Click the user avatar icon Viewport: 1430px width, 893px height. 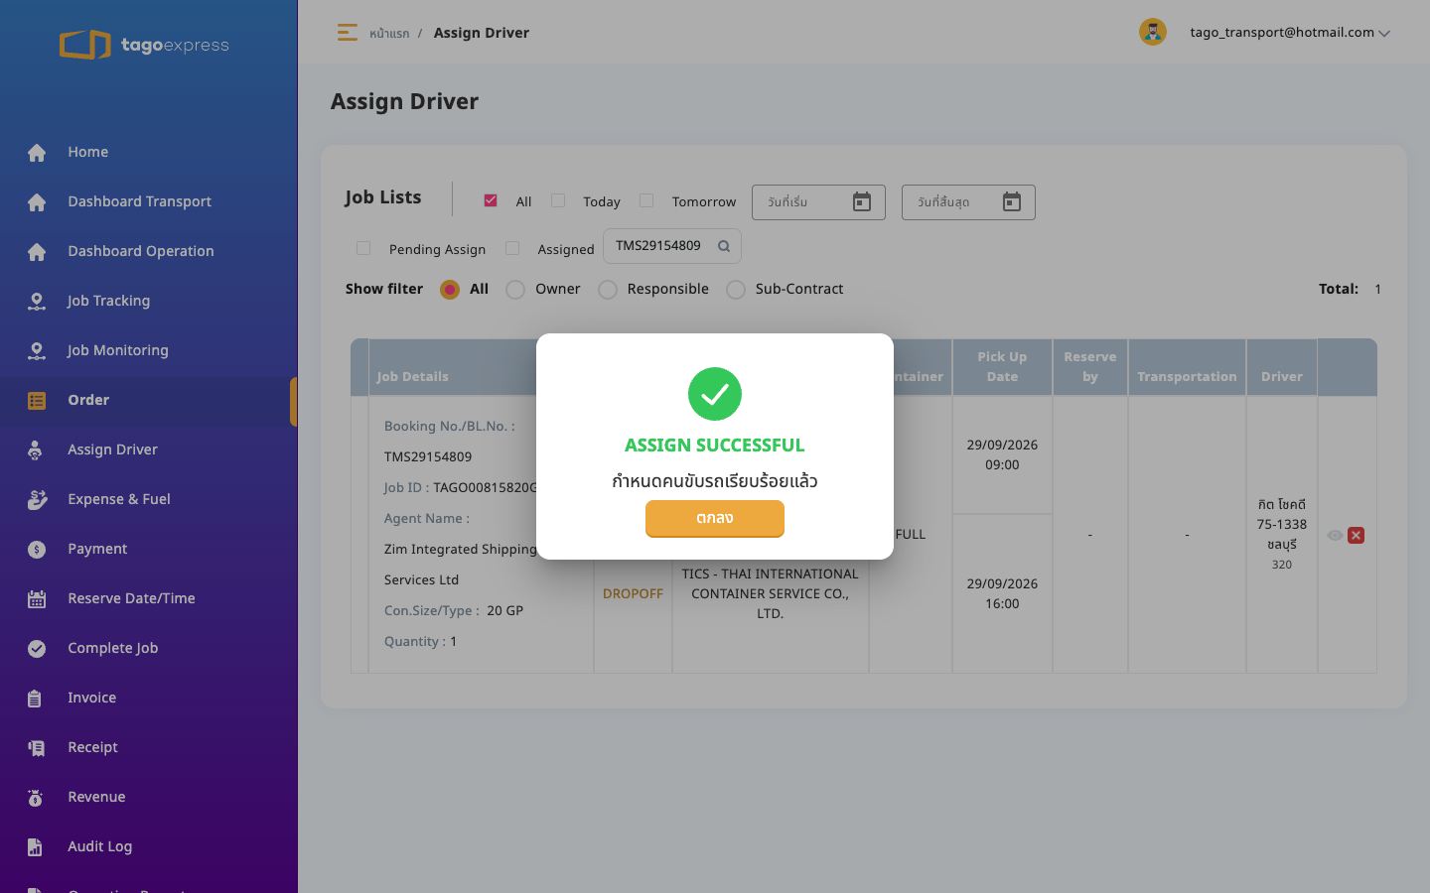tap(1152, 32)
